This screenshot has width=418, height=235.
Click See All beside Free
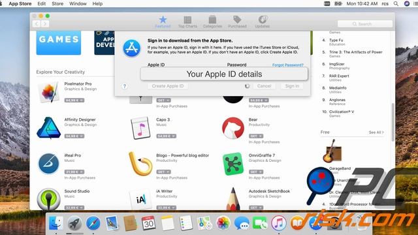point(376,133)
